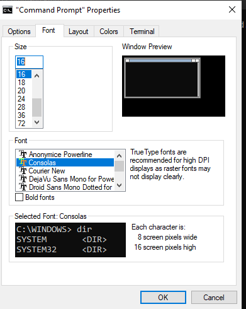246x309 pixels.
Task: Click size list scroll down arrow
Action: [37, 122]
